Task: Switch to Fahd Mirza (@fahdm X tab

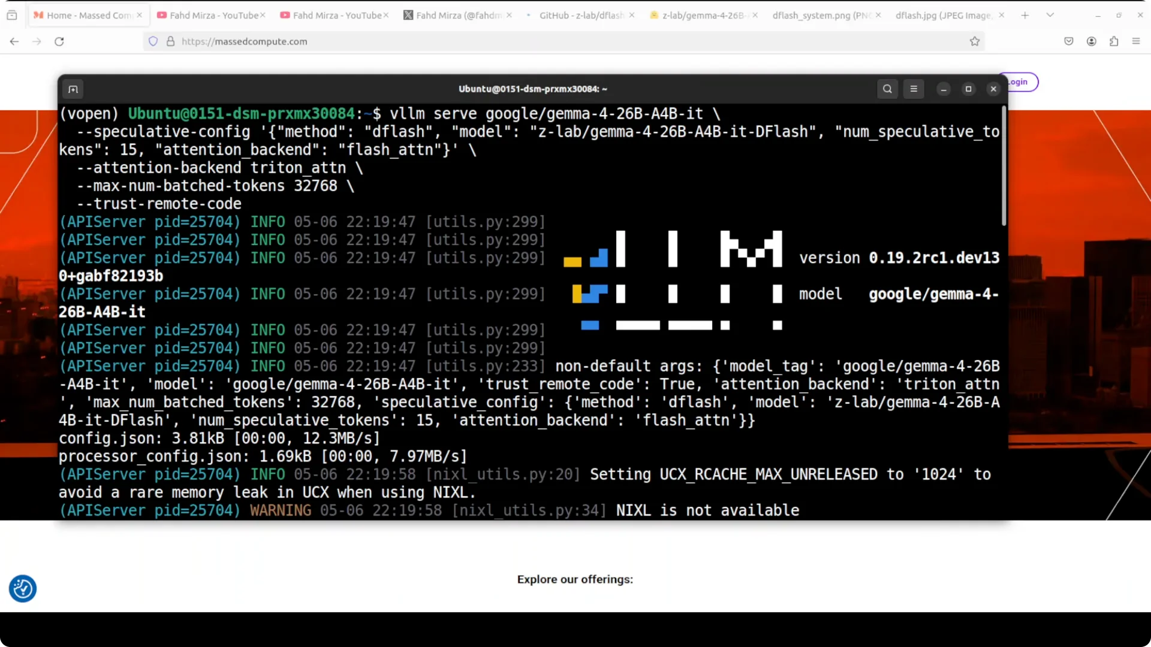Action: tap(457, 15)
